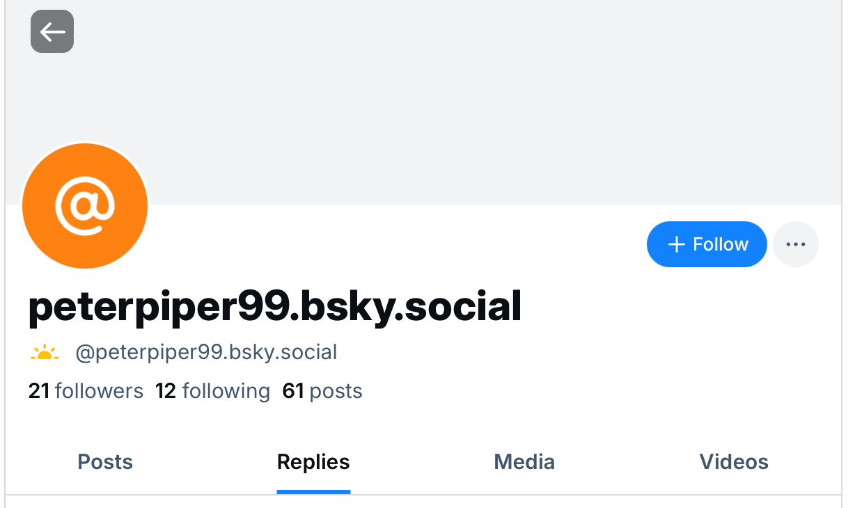View the 21 followers list
855x508 pixels.
click(86, 391)
